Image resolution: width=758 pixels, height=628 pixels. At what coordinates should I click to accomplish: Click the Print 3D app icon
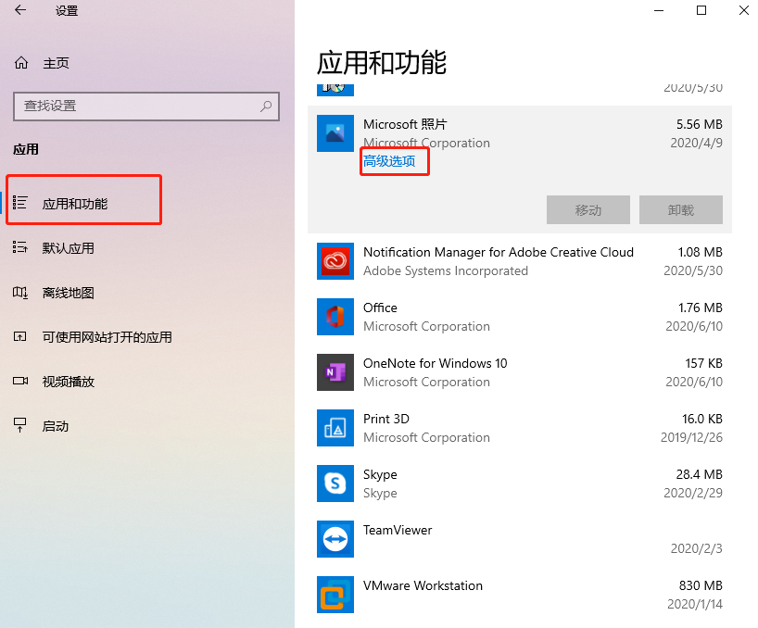pos(335,428)
